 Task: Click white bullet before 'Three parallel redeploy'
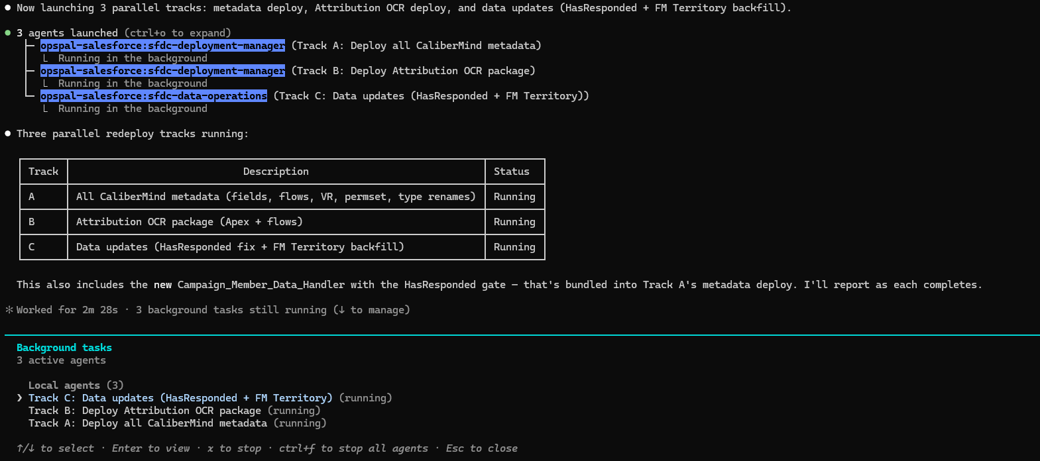coord(8,134)
